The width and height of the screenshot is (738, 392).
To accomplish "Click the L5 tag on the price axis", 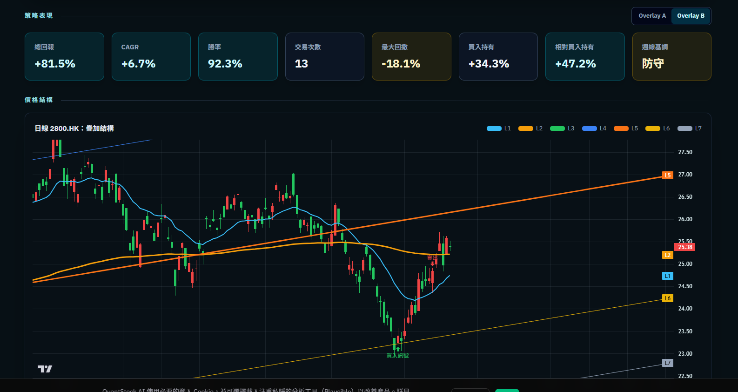I will 668,176.
